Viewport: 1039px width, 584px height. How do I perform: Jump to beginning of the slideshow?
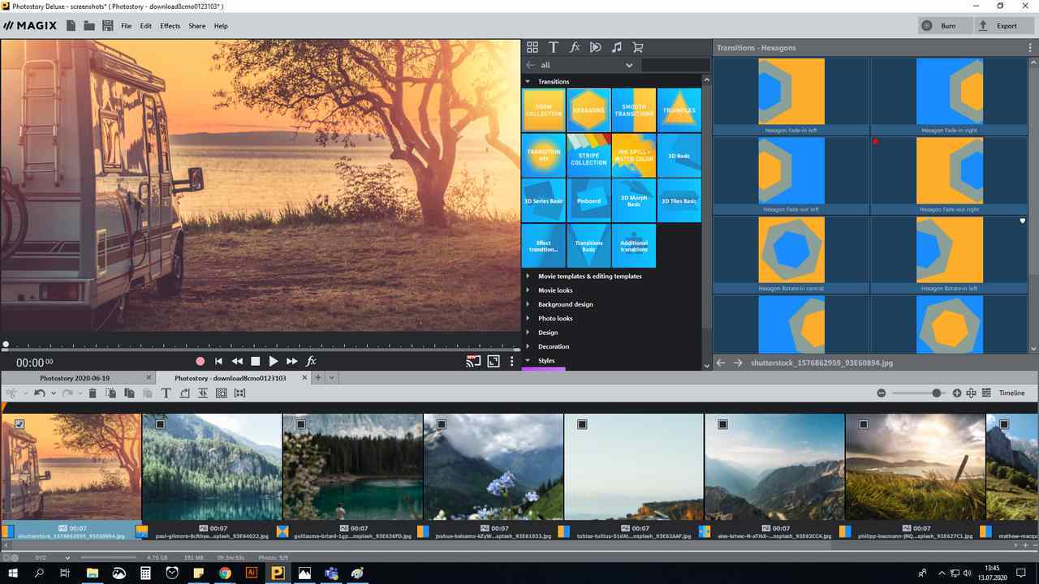point(218,361)
